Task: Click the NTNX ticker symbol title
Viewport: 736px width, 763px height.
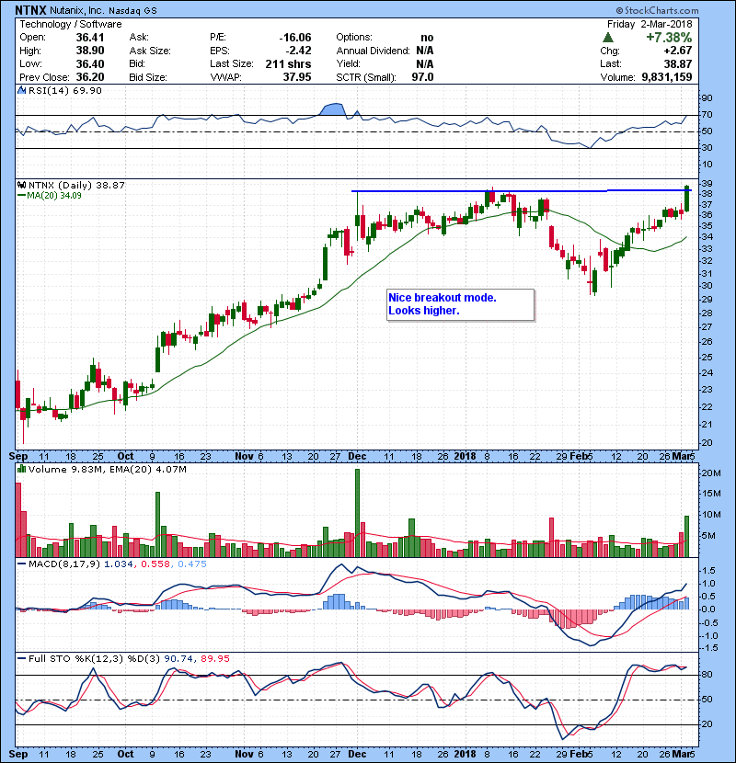Action: click(30, 10)
